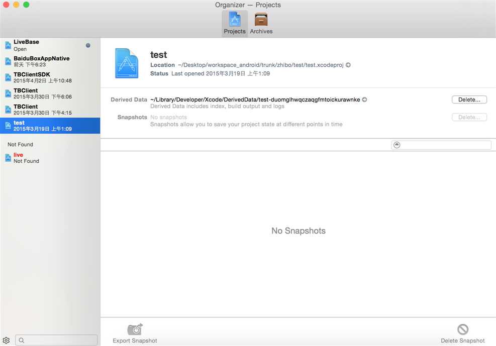Minimize the Organizer window
Viewport: 496px width, 346px height.
16,5
